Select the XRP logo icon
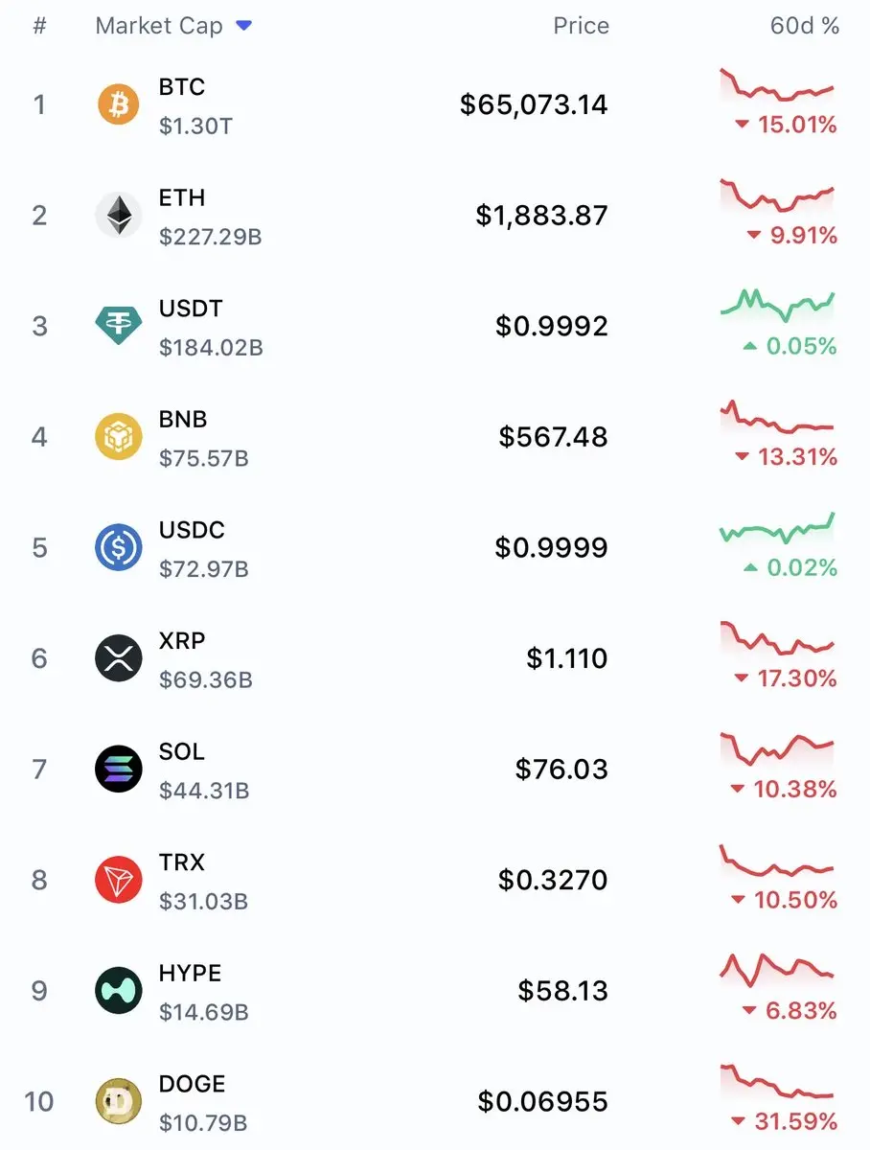 (x=119, y=658)
